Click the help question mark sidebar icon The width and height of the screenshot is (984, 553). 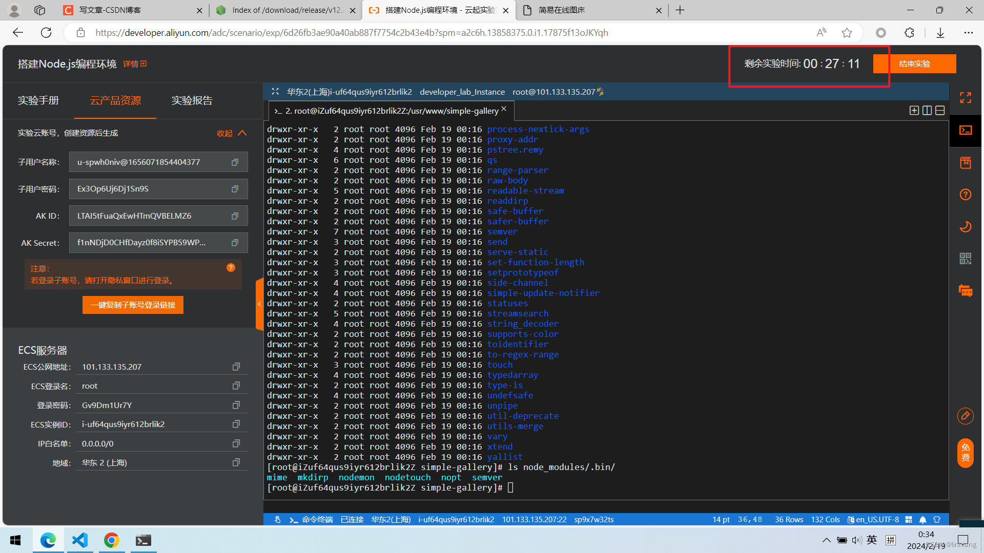[x=966, y=195]
